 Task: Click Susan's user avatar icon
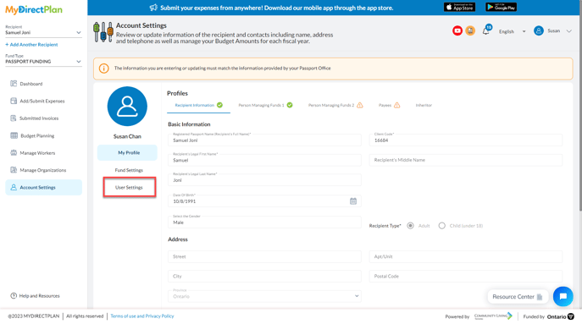click(539, 30)
